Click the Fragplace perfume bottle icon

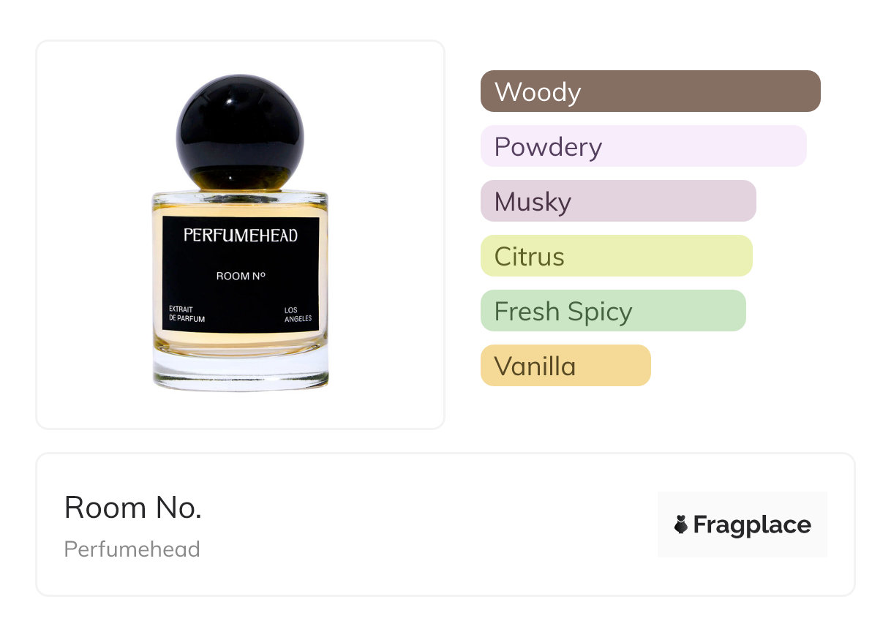681,524
